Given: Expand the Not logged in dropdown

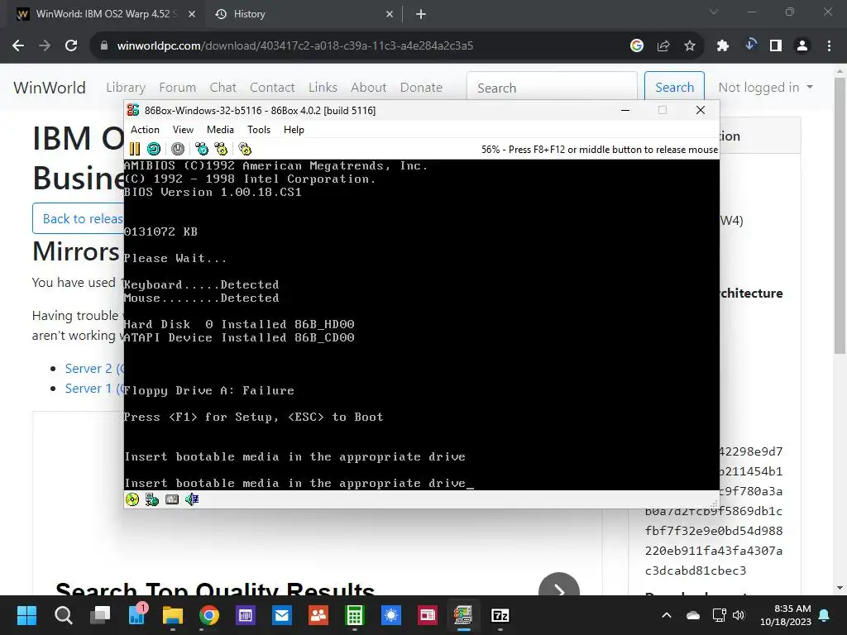Looking at the screenshot, I should pyautogui.click(x=765, y=88).
